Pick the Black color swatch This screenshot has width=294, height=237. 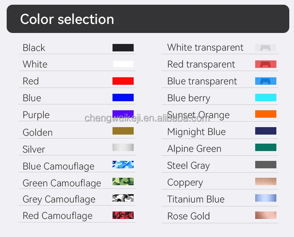click(x=123, y=47)
